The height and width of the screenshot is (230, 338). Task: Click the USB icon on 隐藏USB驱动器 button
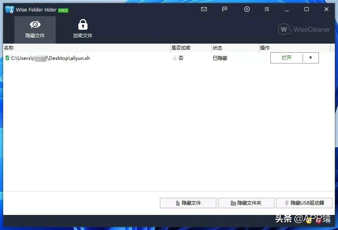[x=286, y=203]
